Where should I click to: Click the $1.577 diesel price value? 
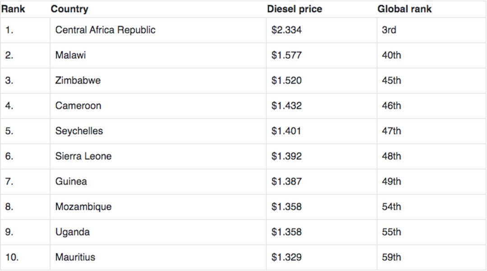click(286, 55)
